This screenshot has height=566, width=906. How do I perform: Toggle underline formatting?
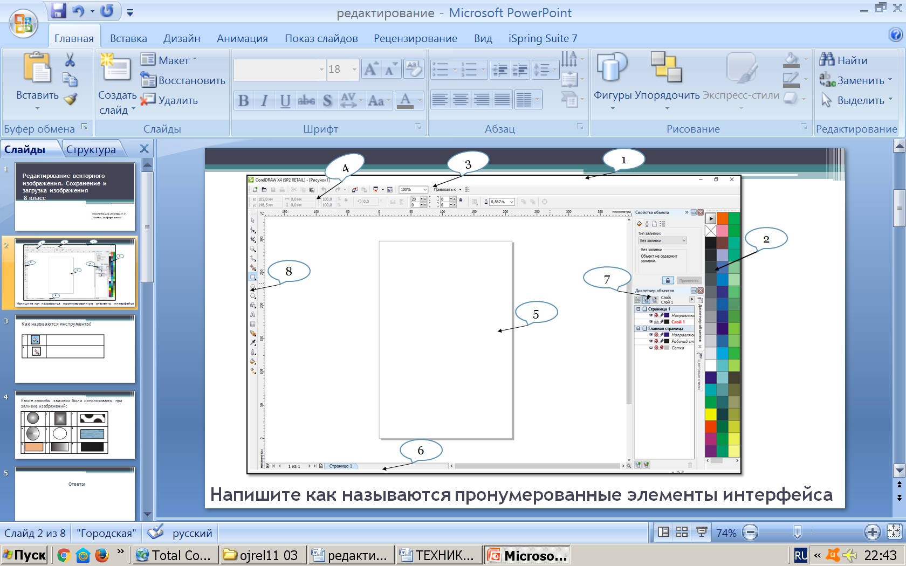[285, 101]
